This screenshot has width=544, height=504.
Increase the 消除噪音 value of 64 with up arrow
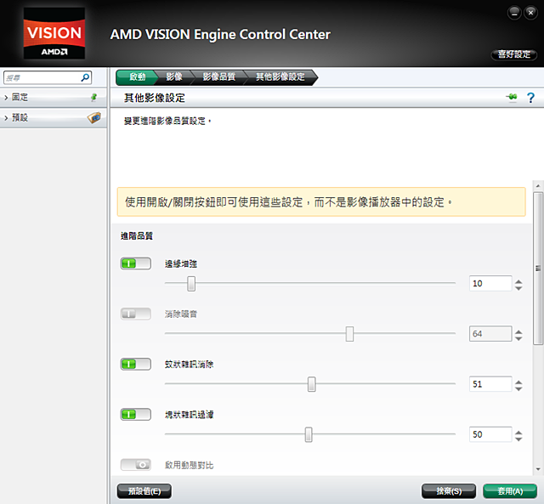(x=518, y=332)
